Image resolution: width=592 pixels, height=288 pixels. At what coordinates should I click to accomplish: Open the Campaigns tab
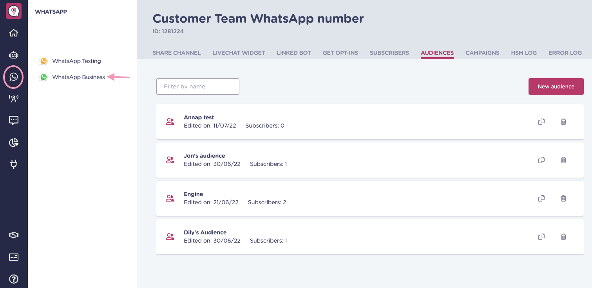482,53
